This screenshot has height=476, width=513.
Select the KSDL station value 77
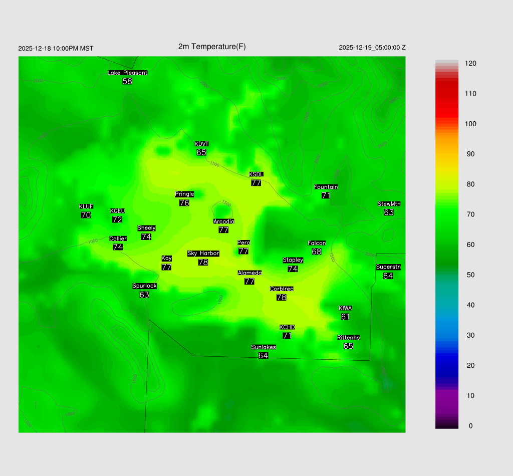[256, 183]
